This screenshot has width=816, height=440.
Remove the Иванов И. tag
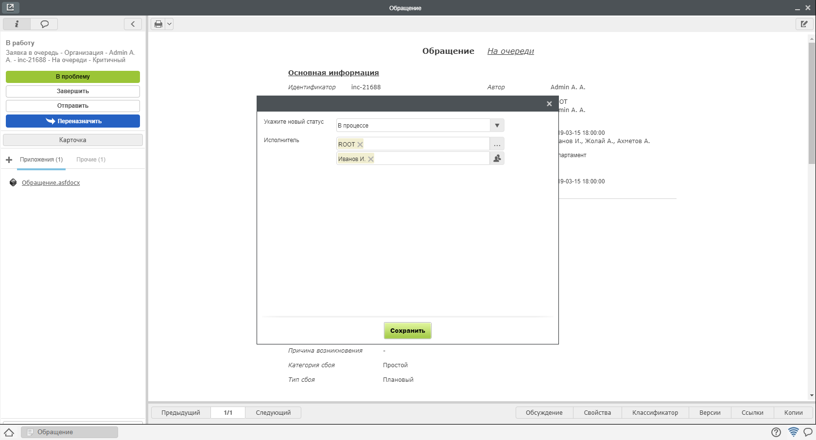[371, 159]
